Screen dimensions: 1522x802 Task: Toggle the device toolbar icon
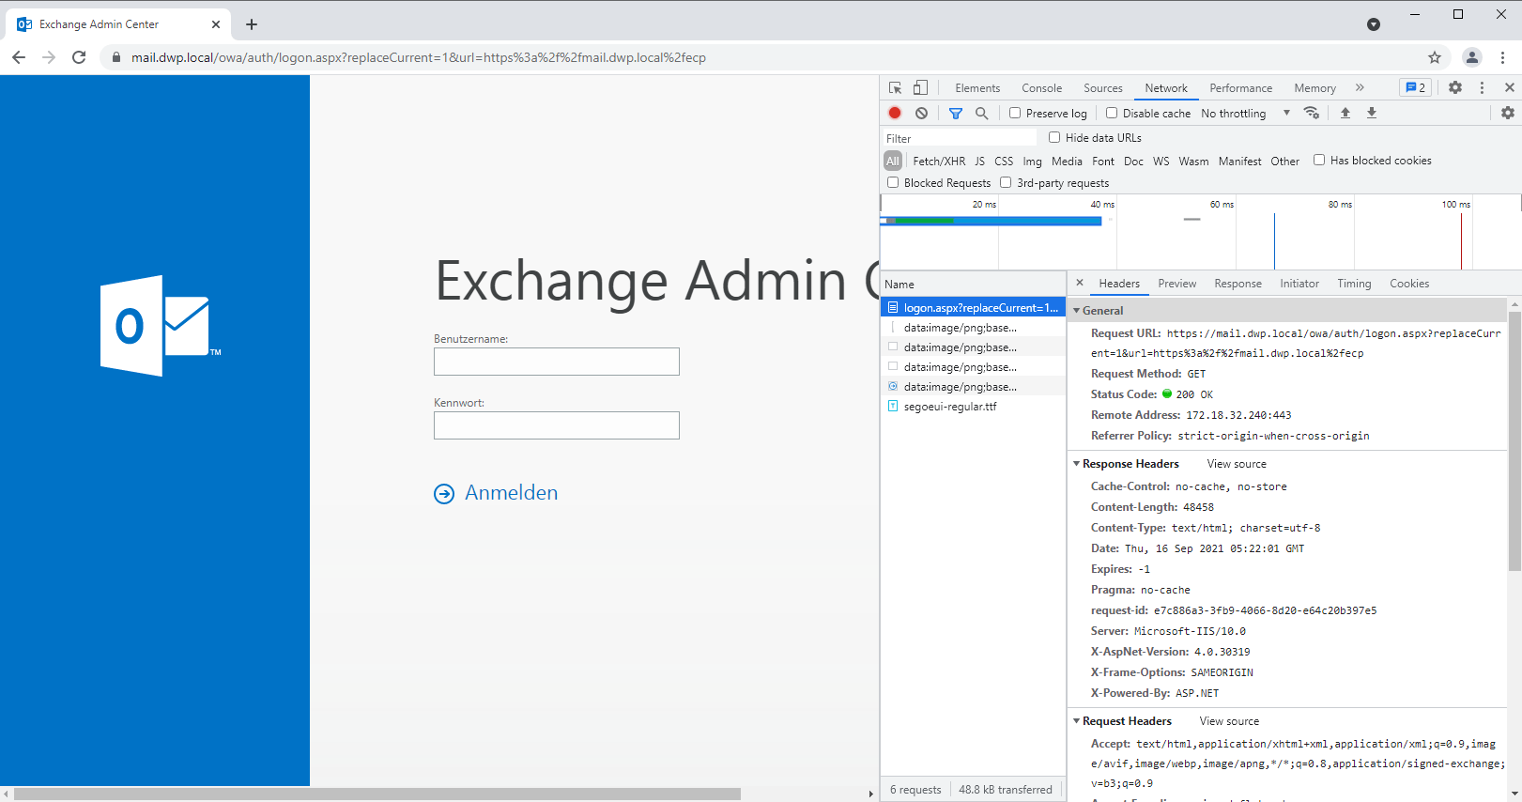[920, 87]
